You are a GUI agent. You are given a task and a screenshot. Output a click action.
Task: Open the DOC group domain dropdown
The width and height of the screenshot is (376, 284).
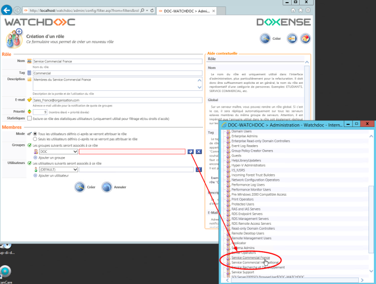tap(75, 152)
